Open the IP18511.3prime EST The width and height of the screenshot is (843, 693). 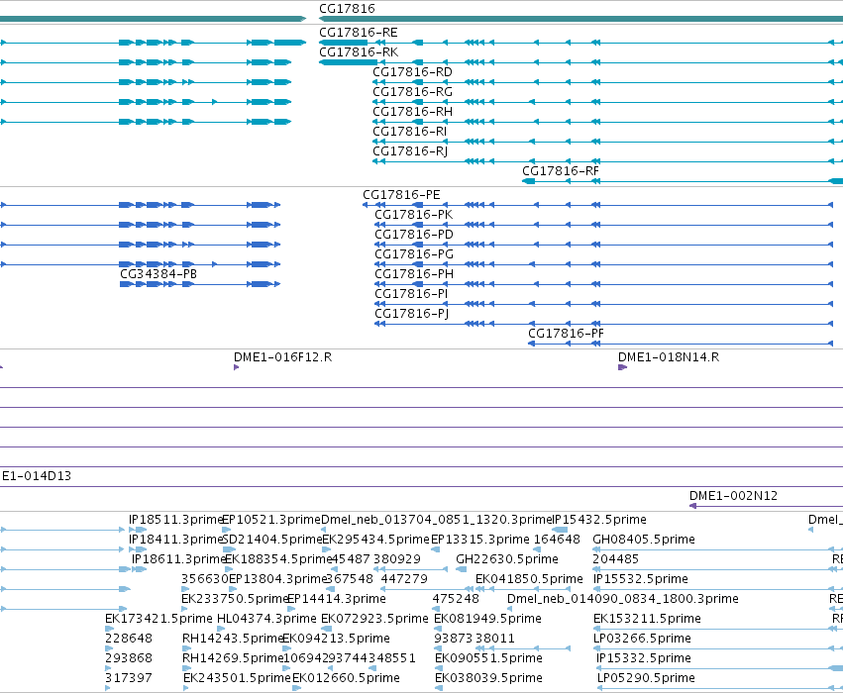175,520
